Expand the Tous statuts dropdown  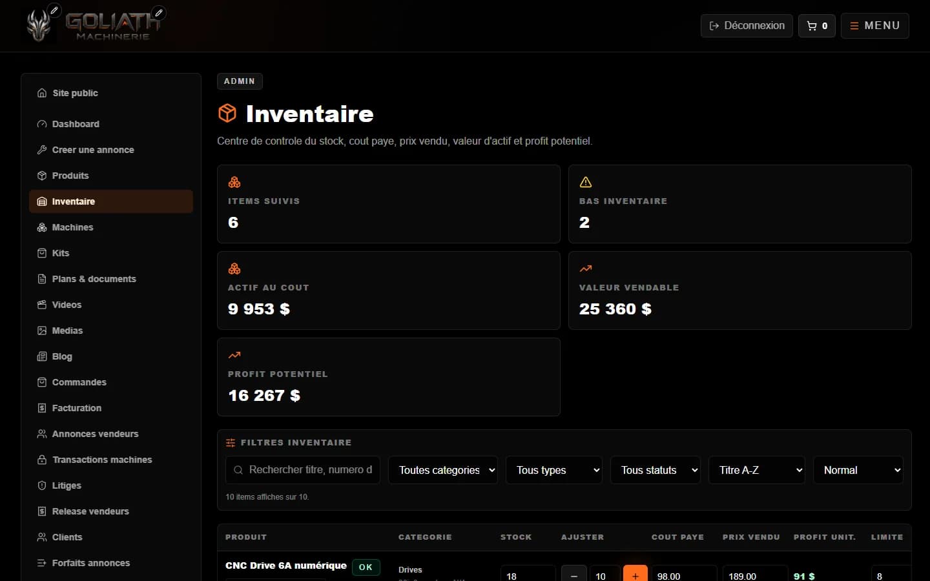click(656, 470)
